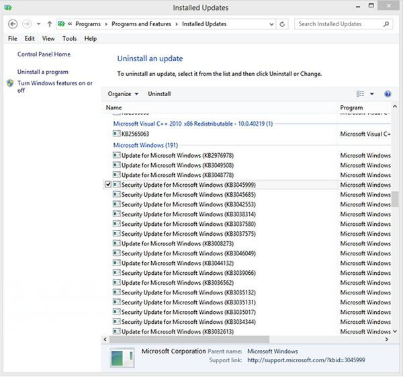Click the scroll left arrow
This screenshot has height=377, width=403.
click(105, 339)
